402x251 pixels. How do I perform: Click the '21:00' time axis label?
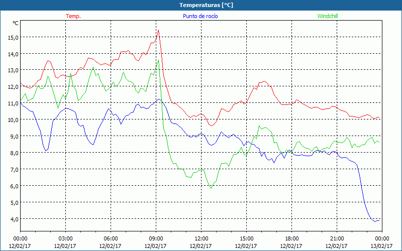pyautogui.click(x=337, y=238)
